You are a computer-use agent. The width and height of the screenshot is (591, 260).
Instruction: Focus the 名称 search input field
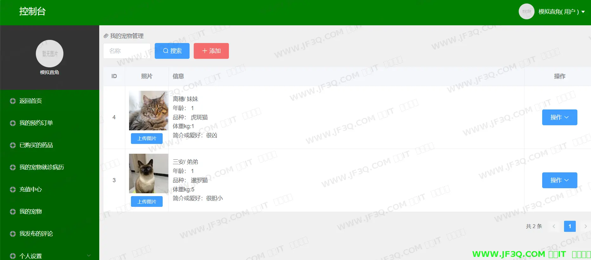(127, 51)
